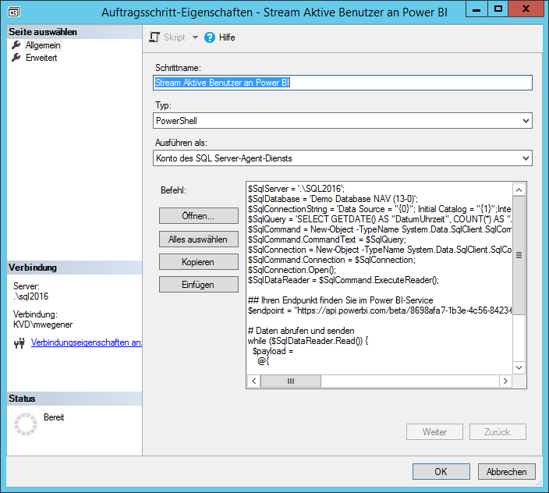The height and width of the screenshot is (493, 549).
Task: Open the Typ PowerShell dropdown
Action: [x=342, y=120]
